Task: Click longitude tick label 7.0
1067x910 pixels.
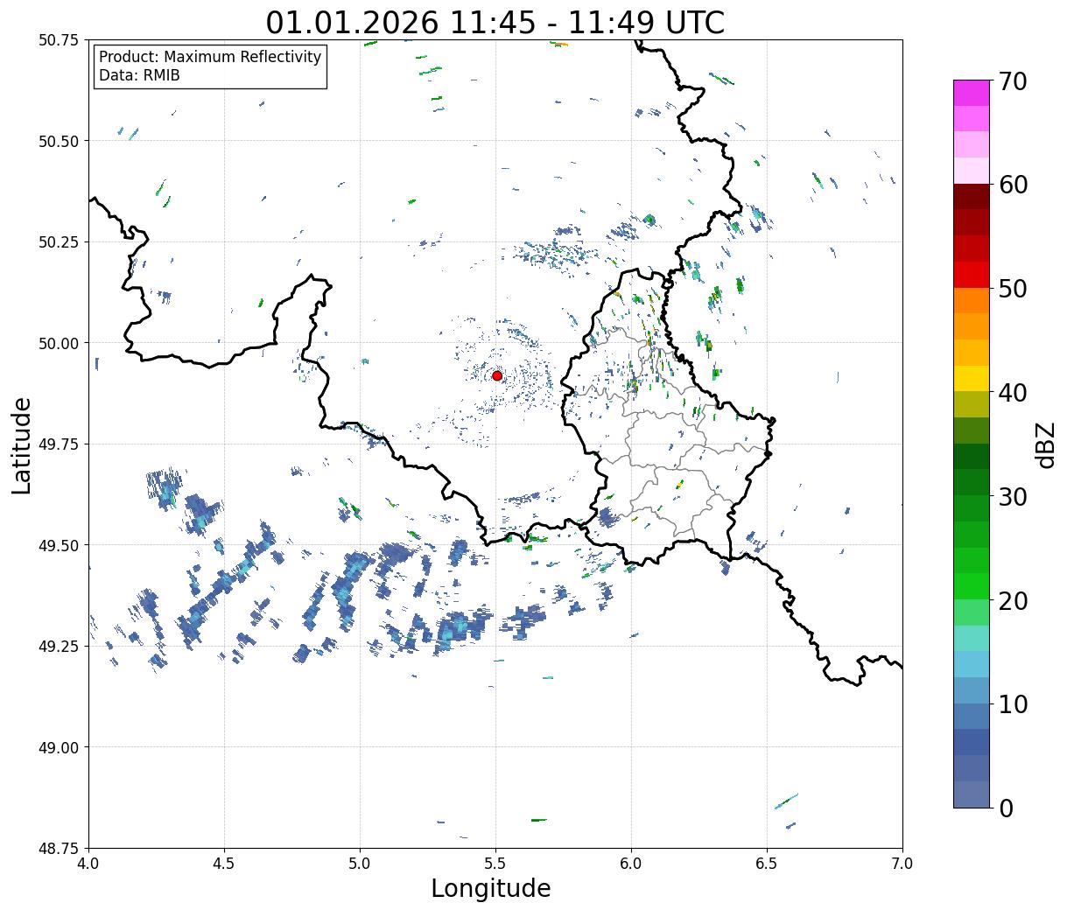Action: 902,864
